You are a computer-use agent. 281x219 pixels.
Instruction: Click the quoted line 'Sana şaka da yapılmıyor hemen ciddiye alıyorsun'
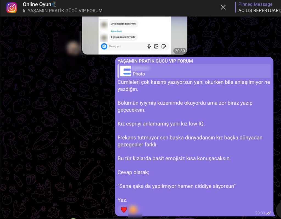[x=176, y=186]
